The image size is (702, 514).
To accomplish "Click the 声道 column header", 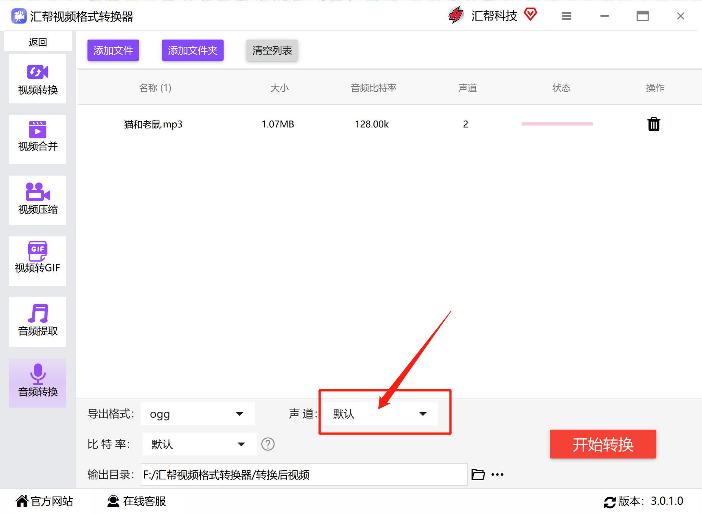I will (467, 88).
